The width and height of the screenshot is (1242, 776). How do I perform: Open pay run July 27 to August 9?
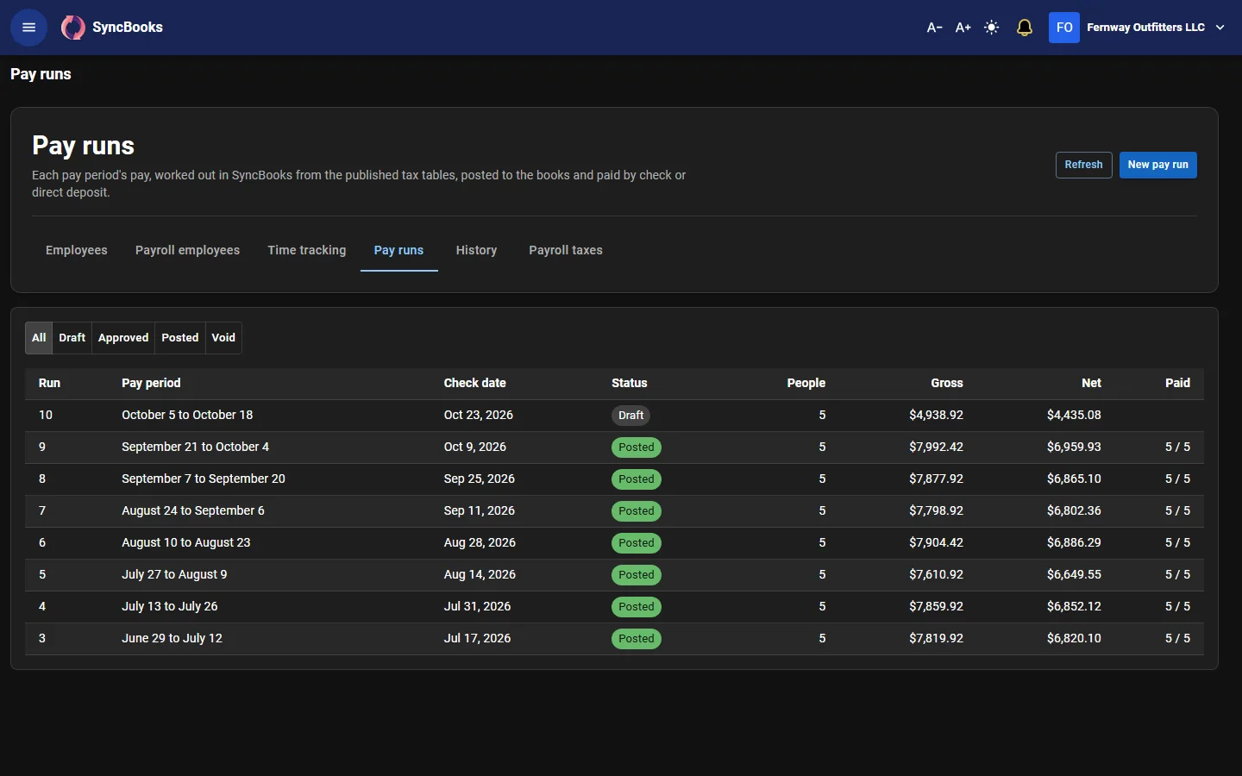pyautogui.click(x=614, y=575)
